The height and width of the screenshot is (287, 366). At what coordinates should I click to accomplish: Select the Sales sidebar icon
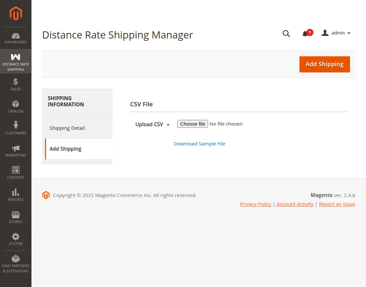click(15, 84)
